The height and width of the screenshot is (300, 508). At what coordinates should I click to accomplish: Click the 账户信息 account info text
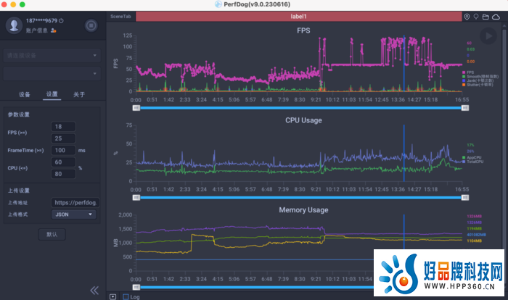[x=36, y=30]
